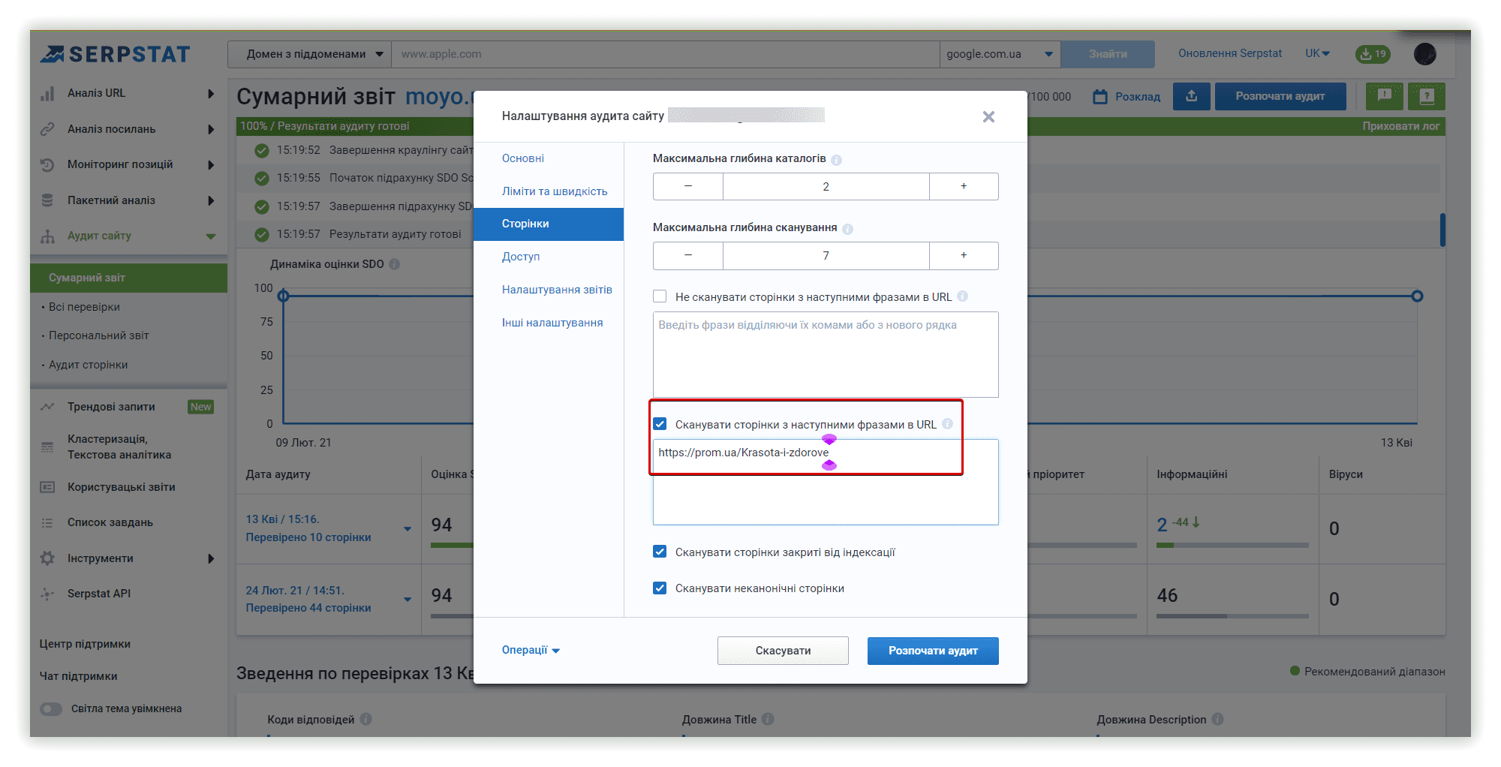The image size is (1501, 767).
Task: Toggle 'Сканувати неканонічні сторінки' checkbox
Action: coord(660,588)
